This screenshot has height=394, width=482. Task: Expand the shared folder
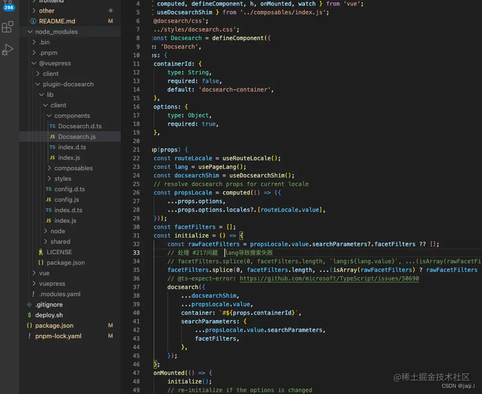coord(45,241)
